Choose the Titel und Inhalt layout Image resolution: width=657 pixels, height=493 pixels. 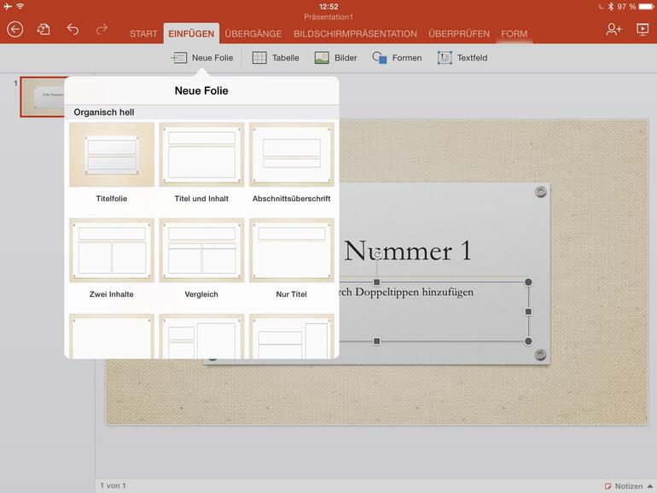point(201,155)
